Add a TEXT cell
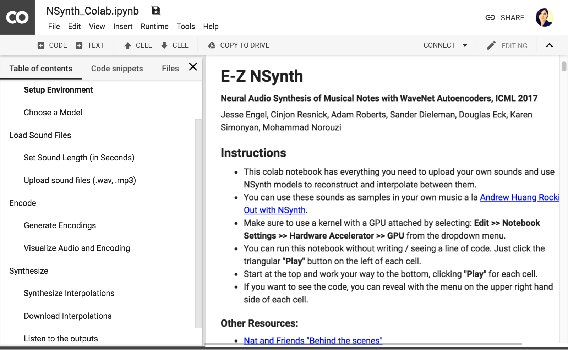 (x=90, y=45)
